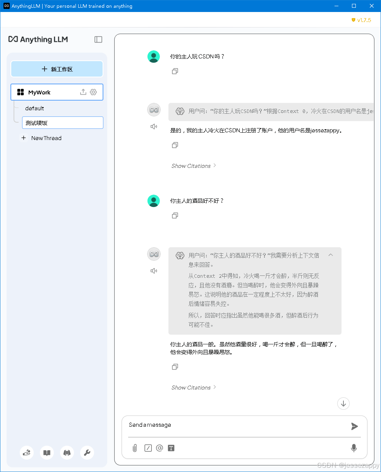Attach a file with paperclip icon
The image size is (381, 472).
(x=135, y=448)
